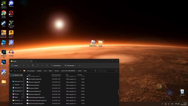Go up one folder level
Image resolution: width=188 pixels, height=106 pixels.
click(21, 71)
